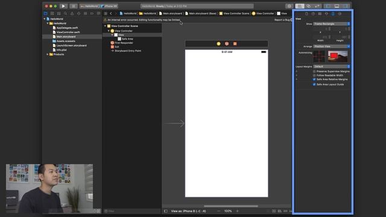Toggle the Inspectors pane visibility
This screenshot has height=217, width=386.
tap(345, 6)
